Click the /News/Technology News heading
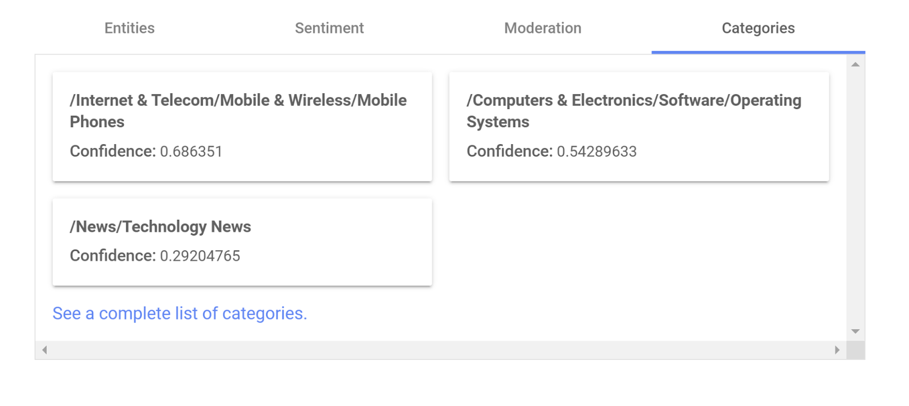 [160, 227]
